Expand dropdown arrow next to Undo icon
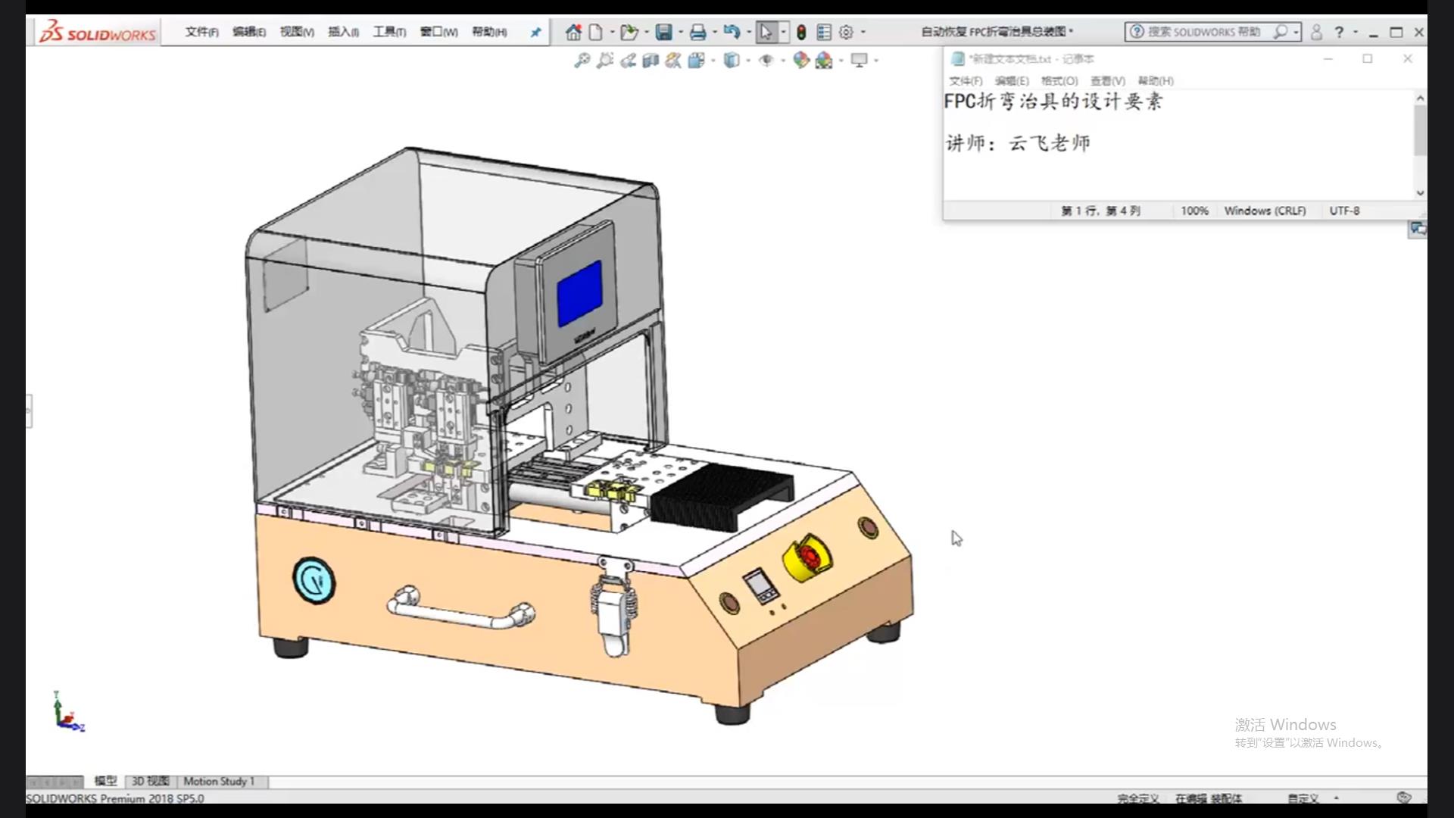The image size is (1454, 818). [x=749, y=32]
